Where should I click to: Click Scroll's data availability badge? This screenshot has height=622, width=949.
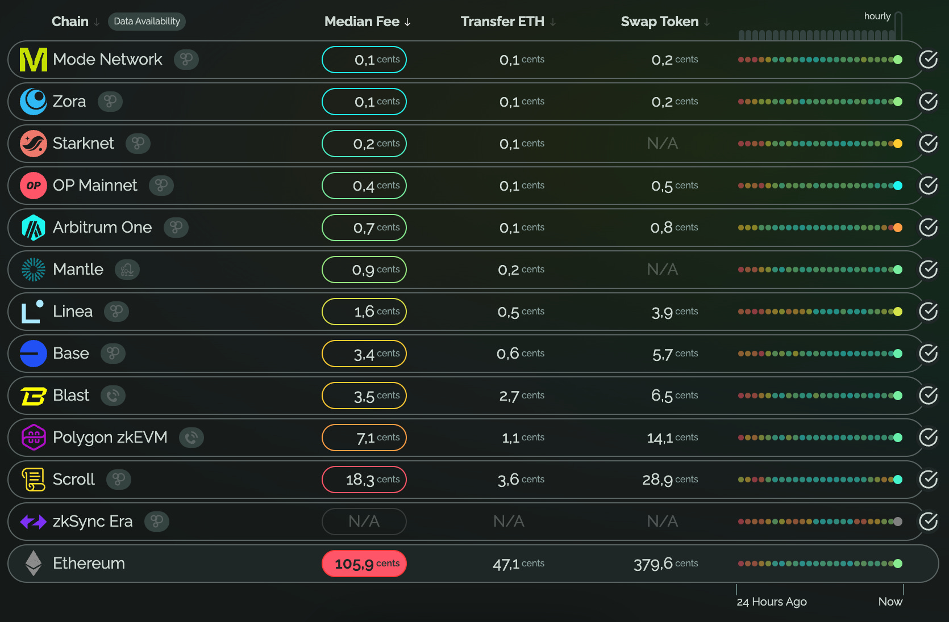[x=119, y=480]
